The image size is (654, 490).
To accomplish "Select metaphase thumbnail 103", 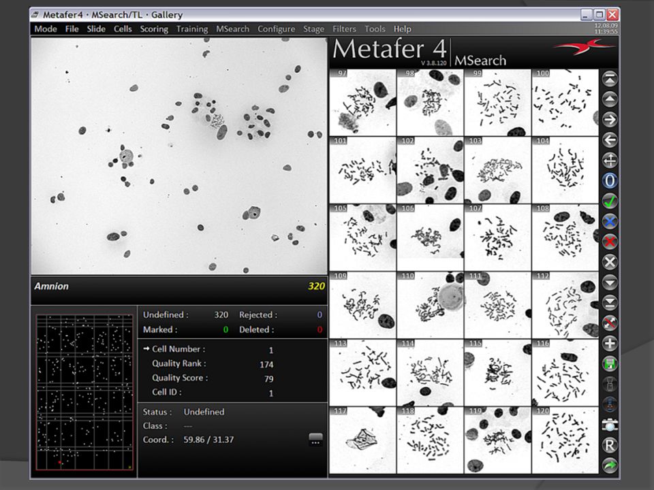I will click(x=497, y=170).
